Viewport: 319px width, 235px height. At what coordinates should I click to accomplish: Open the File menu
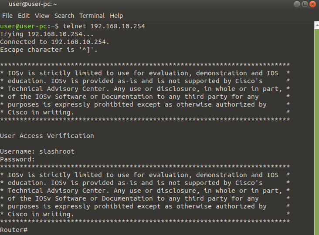point(7,16)
